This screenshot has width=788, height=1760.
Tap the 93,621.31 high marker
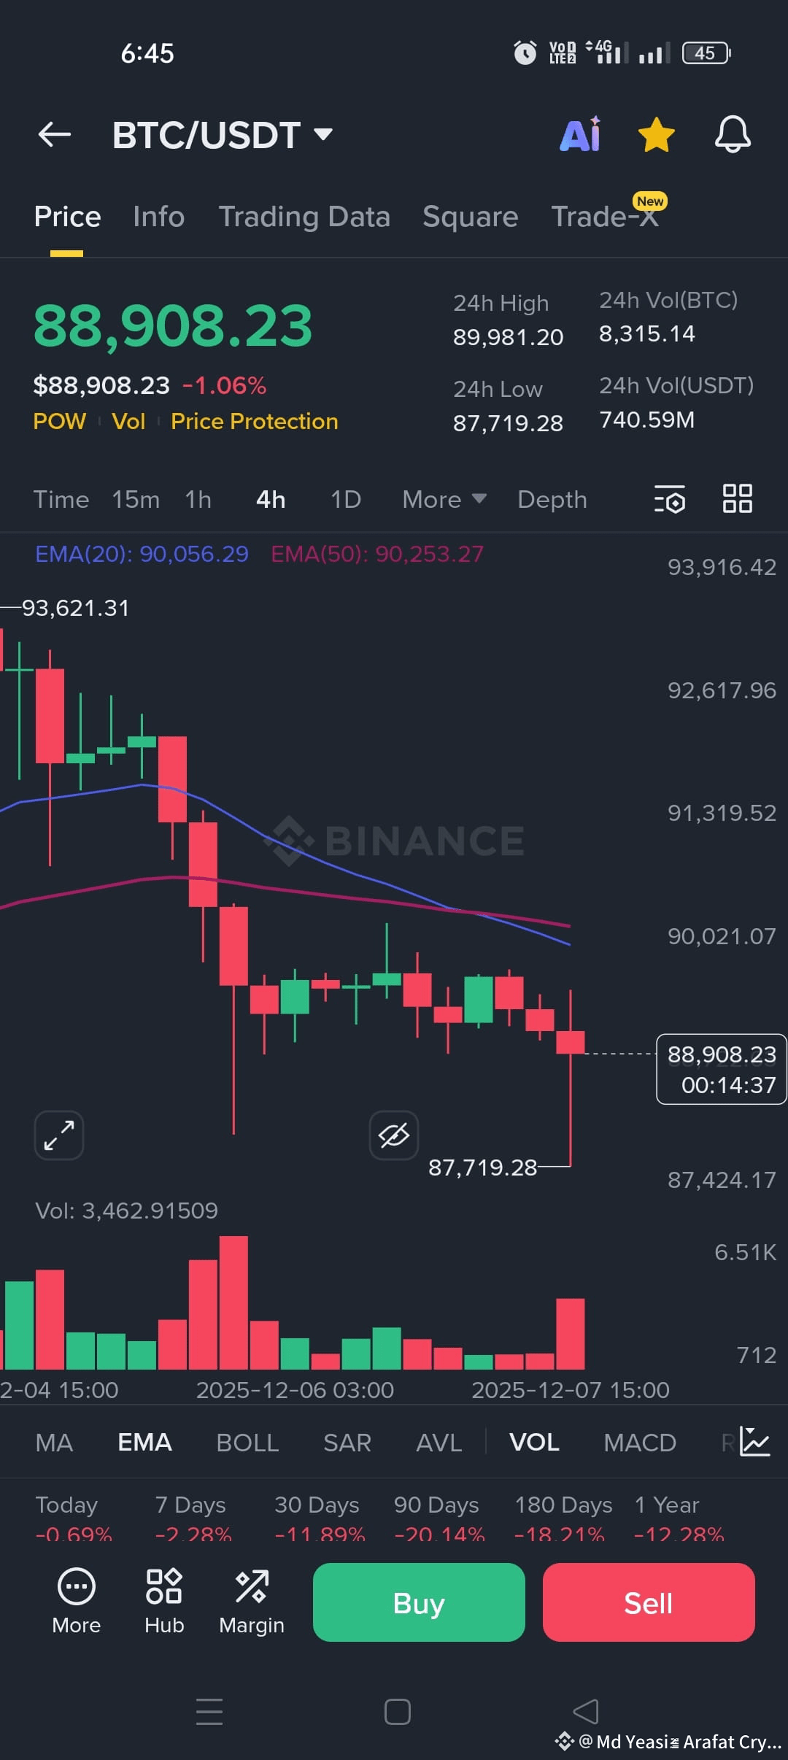point(75,608)
